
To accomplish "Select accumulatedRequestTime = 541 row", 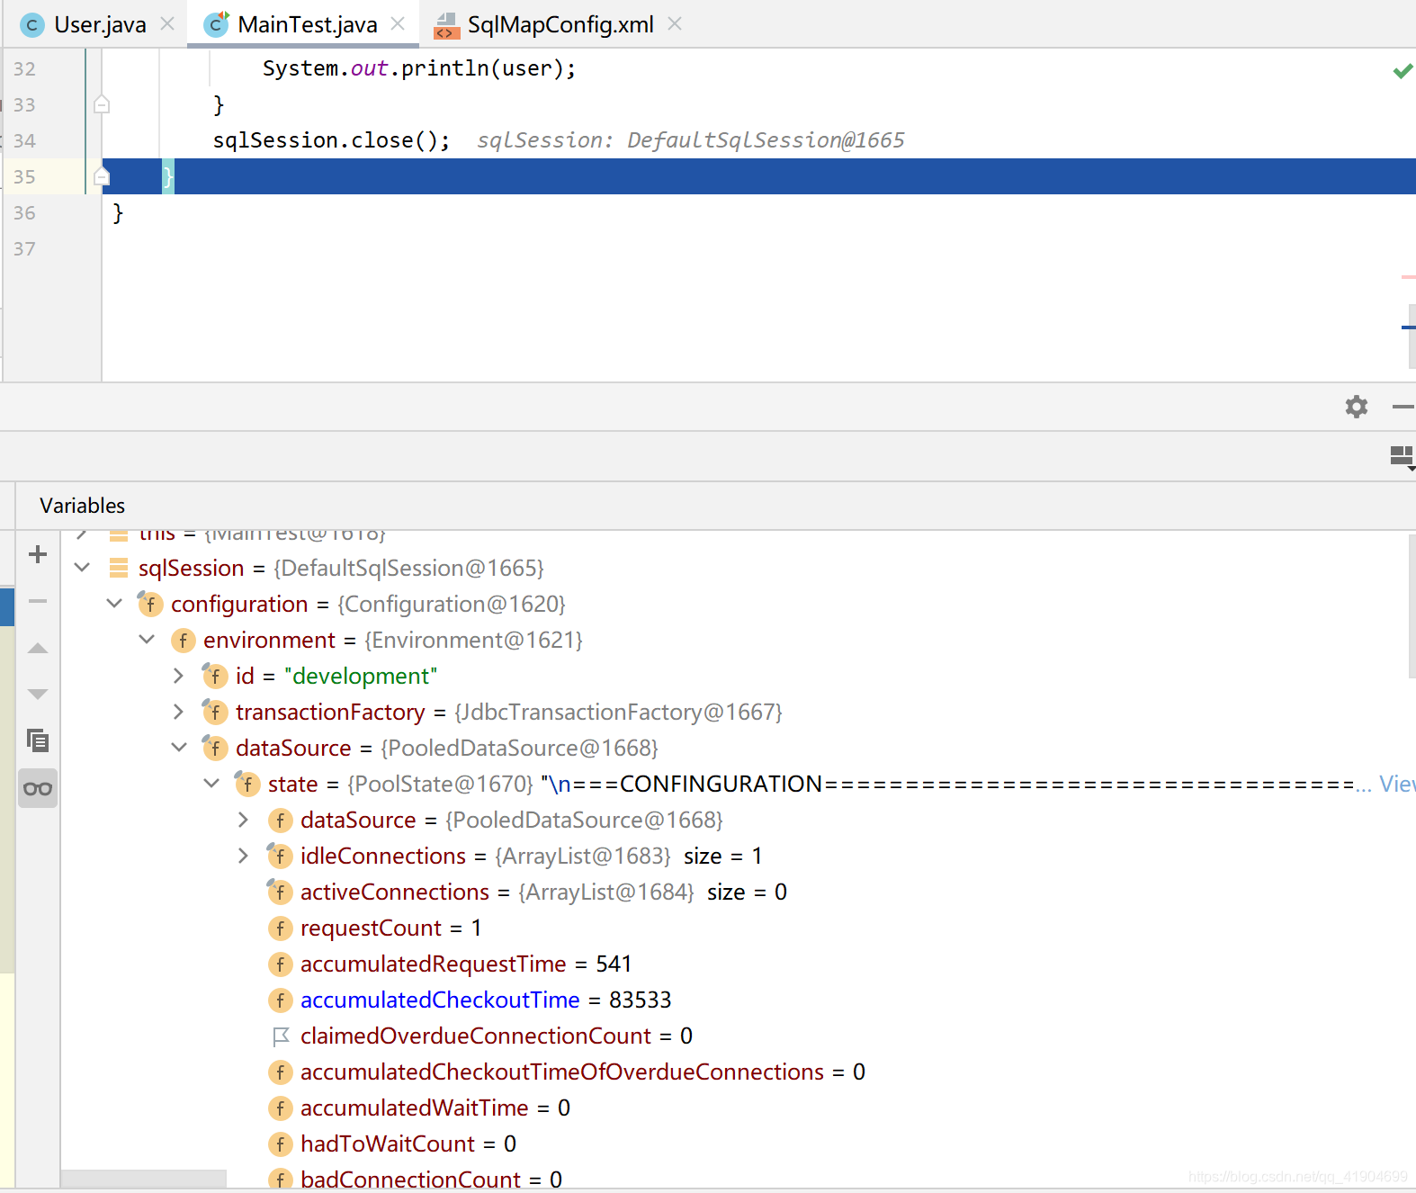I will [738, 964].
